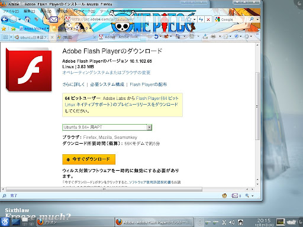Screen dimensions: 303x227
Task: Switch to Adobe Flash Player Firefox taskbar entry
Action: click(x=153, y=222)
